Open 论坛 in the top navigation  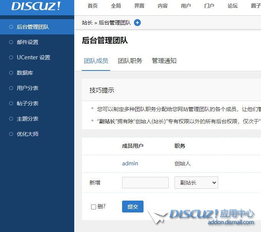[x=233, y=6]
